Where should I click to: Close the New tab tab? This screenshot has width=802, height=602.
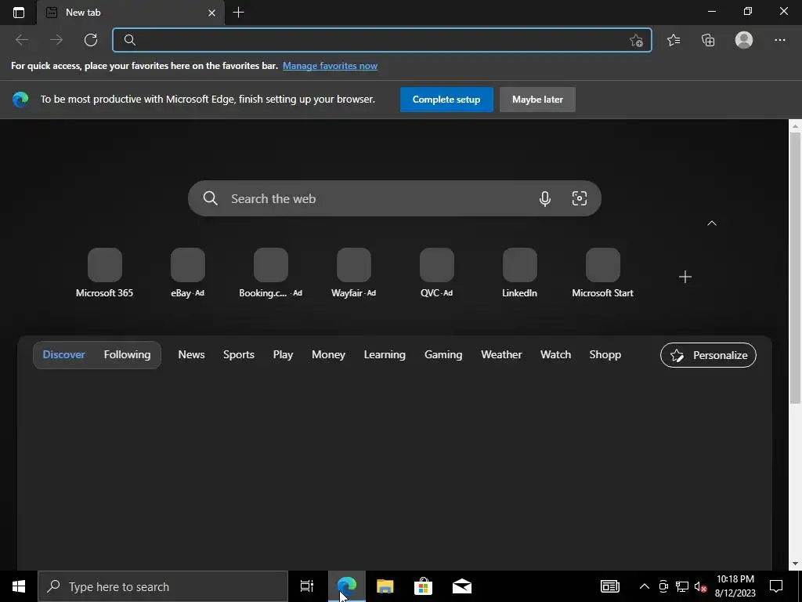[x=211, y=13]
